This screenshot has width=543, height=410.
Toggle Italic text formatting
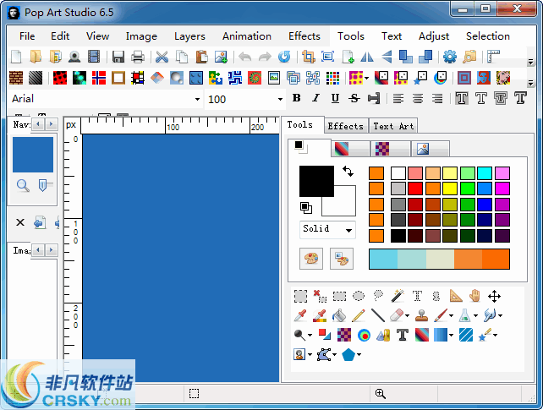point(315,98)
